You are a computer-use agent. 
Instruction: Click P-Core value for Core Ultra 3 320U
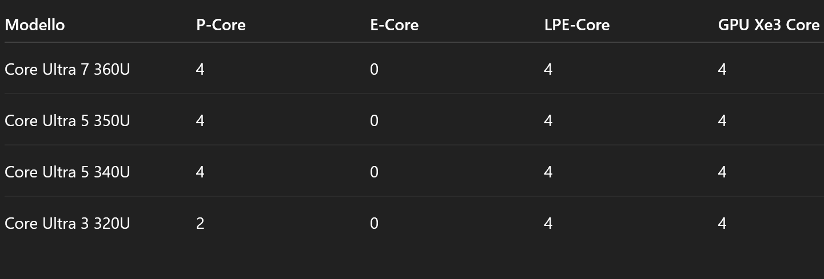[x=200, y=224]
